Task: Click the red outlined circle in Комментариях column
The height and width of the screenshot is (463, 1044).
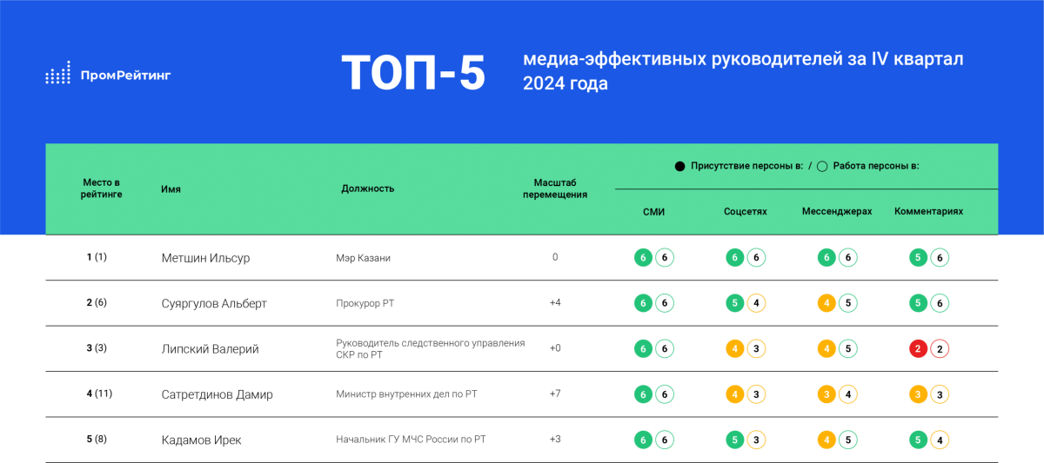Action: (940, 349)
